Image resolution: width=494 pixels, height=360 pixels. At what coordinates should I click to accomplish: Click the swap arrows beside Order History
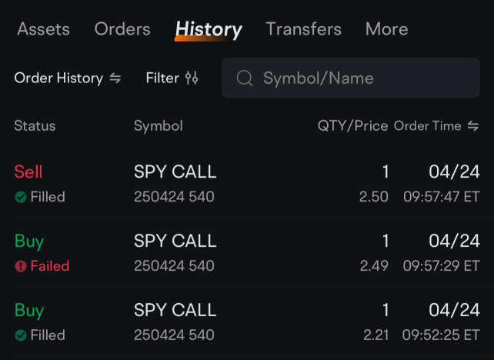pyautogui.click(x=115, y=78)
